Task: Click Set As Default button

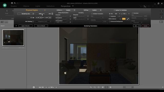Action: [41, 26]
